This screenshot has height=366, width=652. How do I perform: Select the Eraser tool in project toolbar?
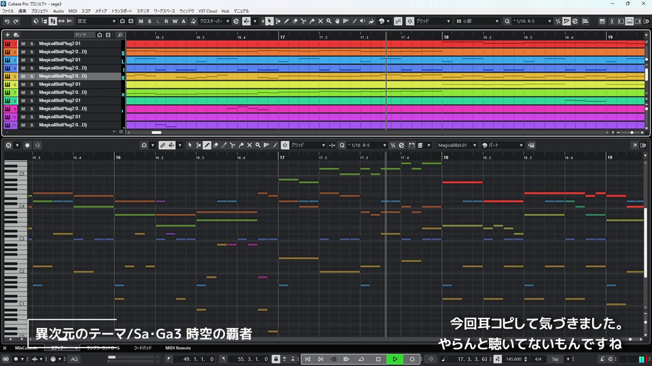[294, 21]
